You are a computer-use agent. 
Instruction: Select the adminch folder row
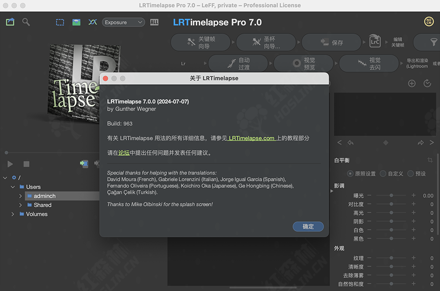(x=62, y=196)
